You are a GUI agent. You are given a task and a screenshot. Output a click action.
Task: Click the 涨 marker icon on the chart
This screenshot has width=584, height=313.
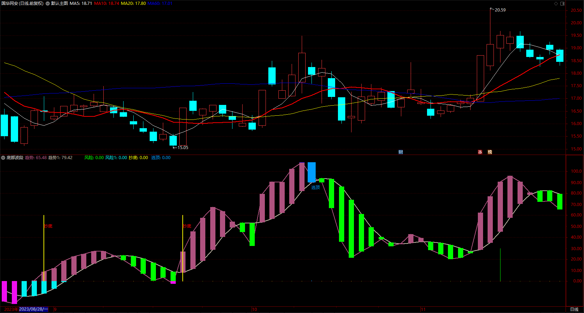pos(480,152)
